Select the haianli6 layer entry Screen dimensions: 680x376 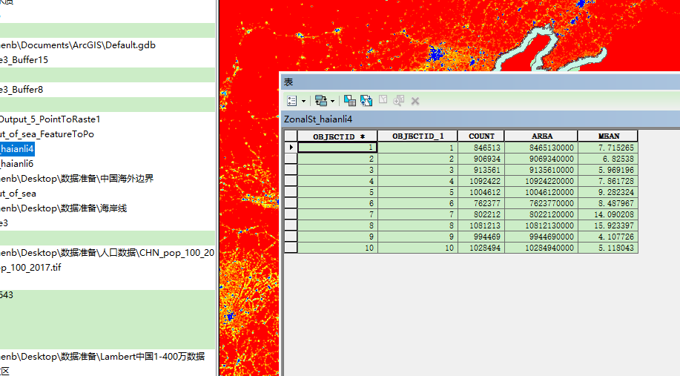tap(17, 163)
